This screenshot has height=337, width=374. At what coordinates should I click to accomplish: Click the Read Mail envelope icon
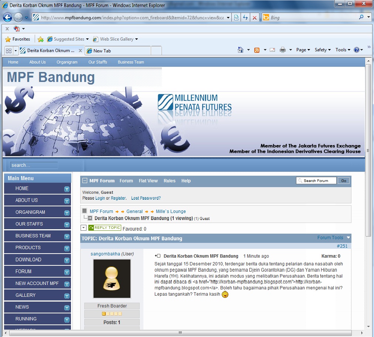(x=272, y=50)
